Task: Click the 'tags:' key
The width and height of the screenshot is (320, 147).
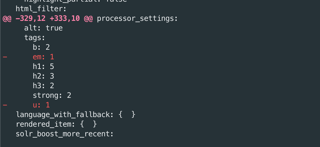Action: (x=35, y=38)
